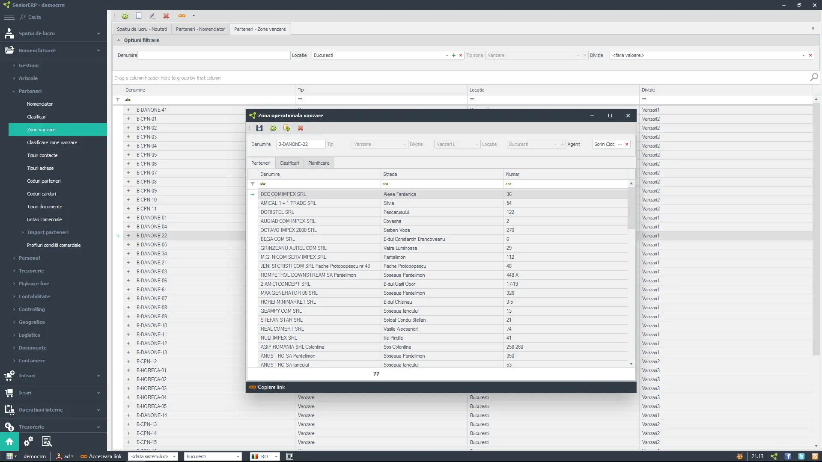Click the red delete icon in main toolbar
The width and height of the screenshot is (822, 462).
[x=166, y=16]
